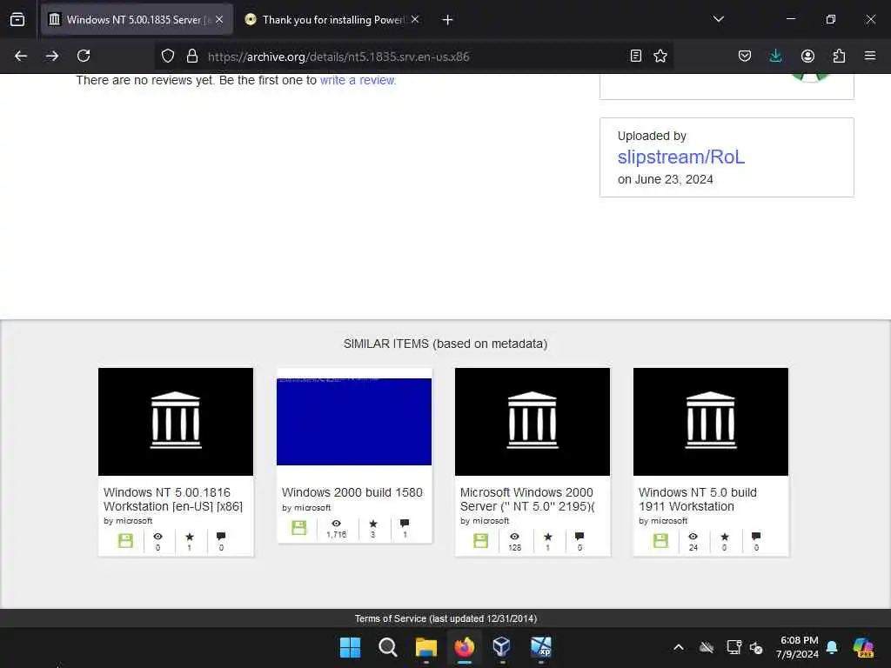
Task: Open the Firefox account icon
Action: click(x=807, y=56)
